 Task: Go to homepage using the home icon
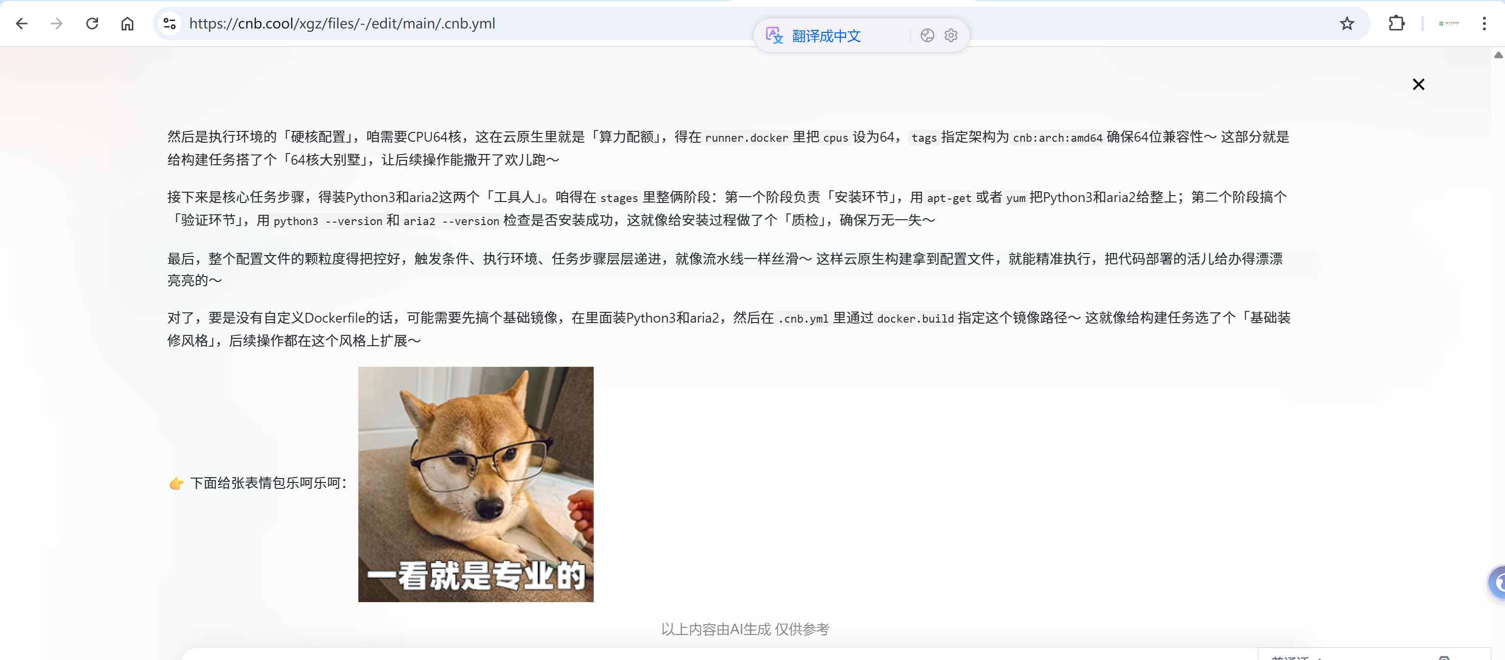pyautogui.click(x=127, y=24)
